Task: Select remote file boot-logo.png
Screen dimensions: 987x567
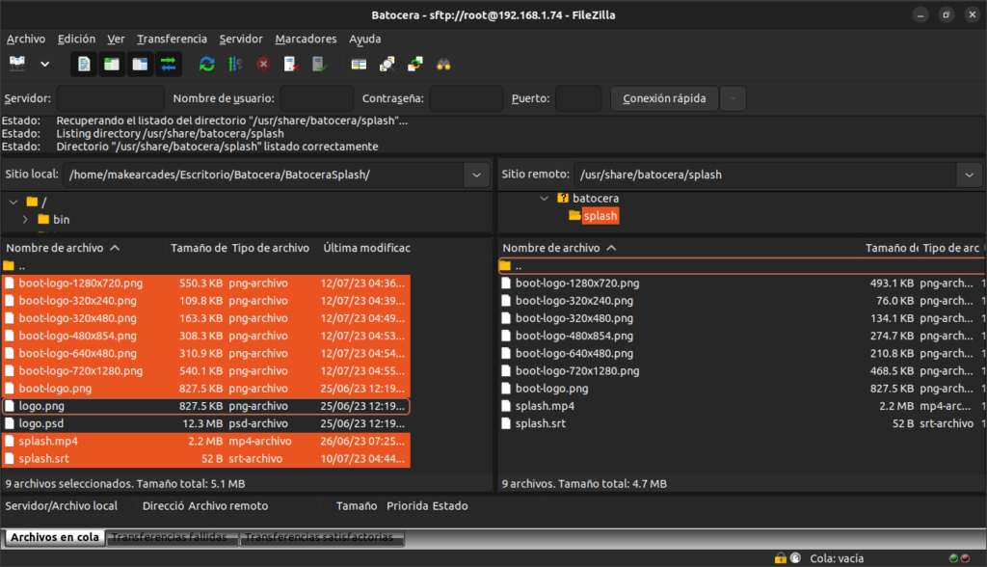Action: [x=742, y=388]
